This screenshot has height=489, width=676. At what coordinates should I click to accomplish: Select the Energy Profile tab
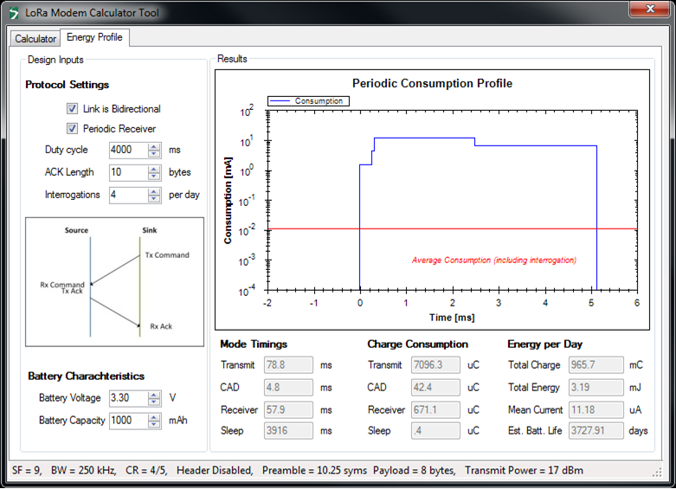94,37
